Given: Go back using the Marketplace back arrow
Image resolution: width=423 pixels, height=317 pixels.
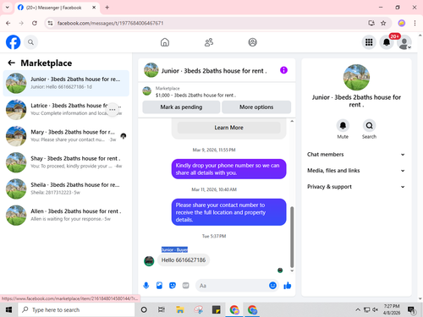Looking at the screenshot, I should click(11, 63).
